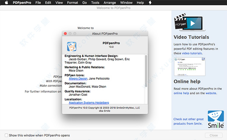The width and height of the screenshot is (227, 140).
Task: Open the File menu
Action: pos(38,3)
